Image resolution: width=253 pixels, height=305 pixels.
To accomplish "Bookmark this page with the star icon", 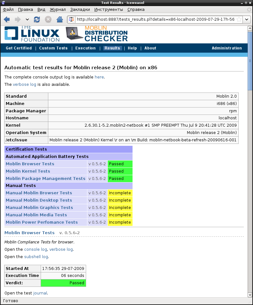I will pyautogui.click(x=239, y=19).
